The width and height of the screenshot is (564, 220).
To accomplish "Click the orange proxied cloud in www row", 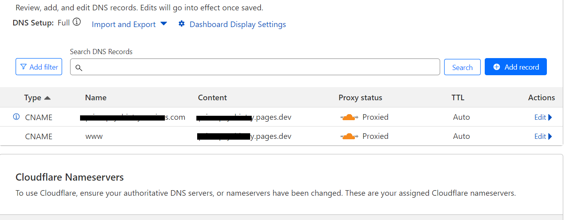I will coord(349,136).
